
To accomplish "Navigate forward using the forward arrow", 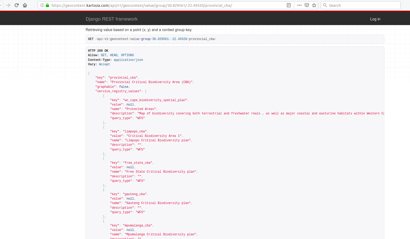I will [8, 5].
